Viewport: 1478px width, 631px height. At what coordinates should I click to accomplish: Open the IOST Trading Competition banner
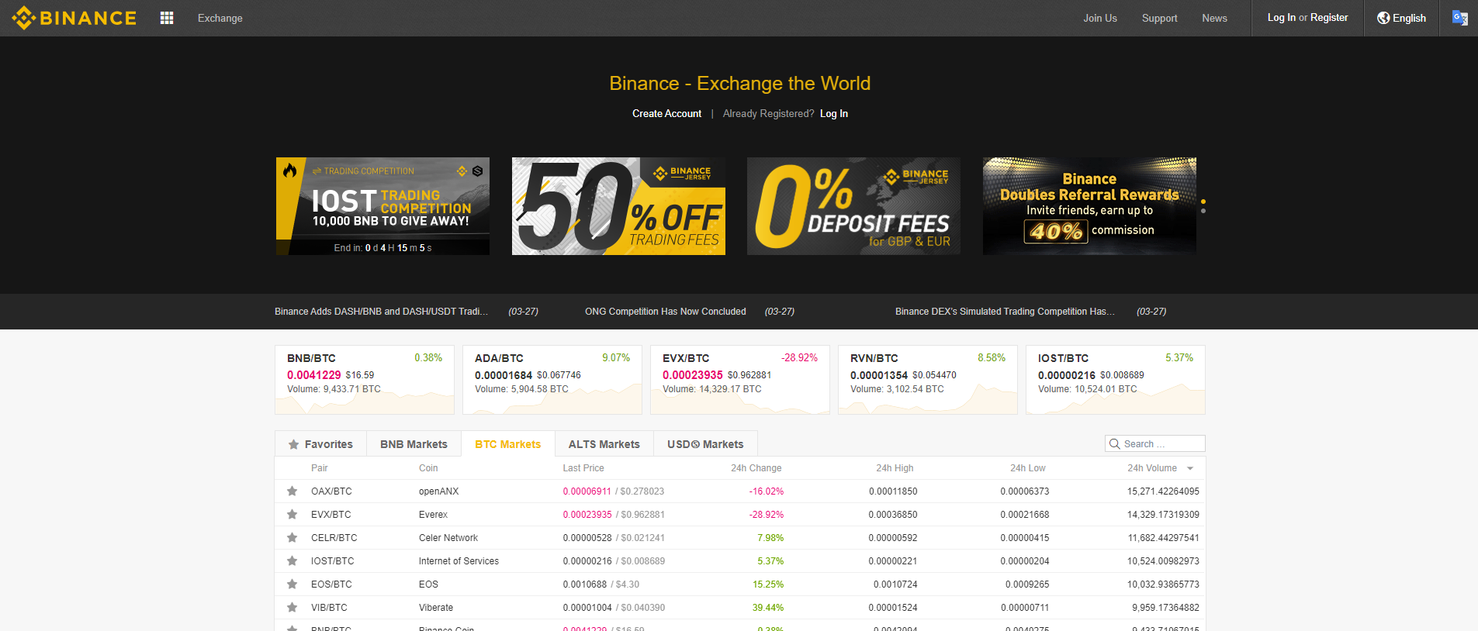[382, 206]
